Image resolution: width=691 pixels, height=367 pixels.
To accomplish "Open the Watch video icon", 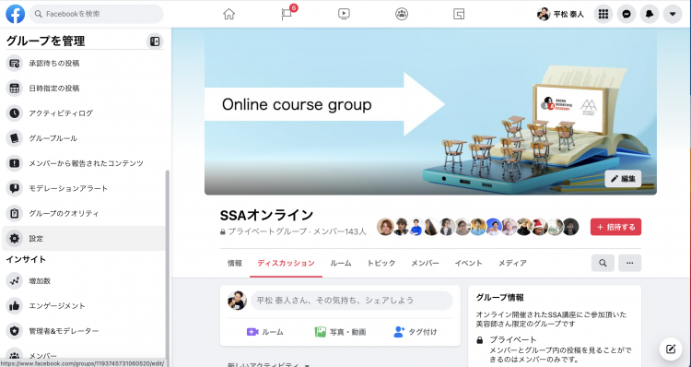I will coord(345,14).
